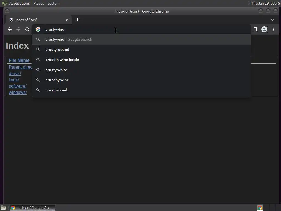
Task: Select the 'crust in wine bottle' suggestion
Action: pos(141,60)
